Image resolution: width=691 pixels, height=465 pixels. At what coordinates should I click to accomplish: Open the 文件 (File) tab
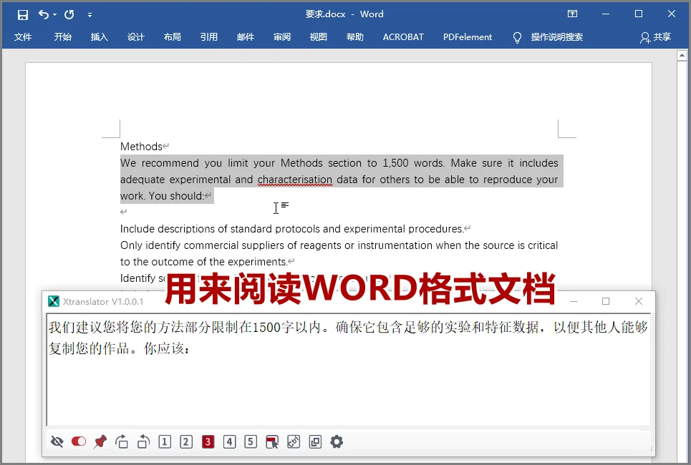(x=23, y=37)
